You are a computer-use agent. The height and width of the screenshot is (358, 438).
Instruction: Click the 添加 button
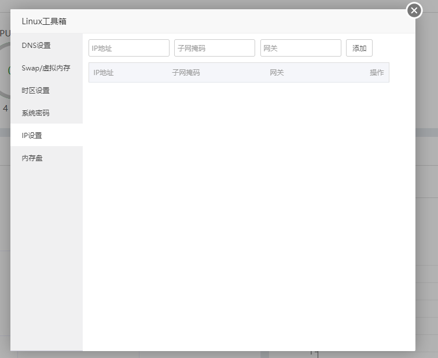click(x=359, y=48)
